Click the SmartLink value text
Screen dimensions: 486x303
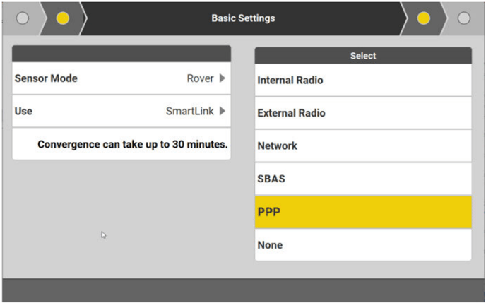pos(189,111)
